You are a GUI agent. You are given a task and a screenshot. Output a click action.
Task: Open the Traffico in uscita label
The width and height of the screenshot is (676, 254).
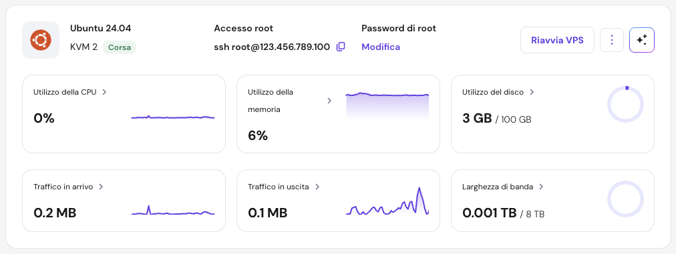point(279,187)
